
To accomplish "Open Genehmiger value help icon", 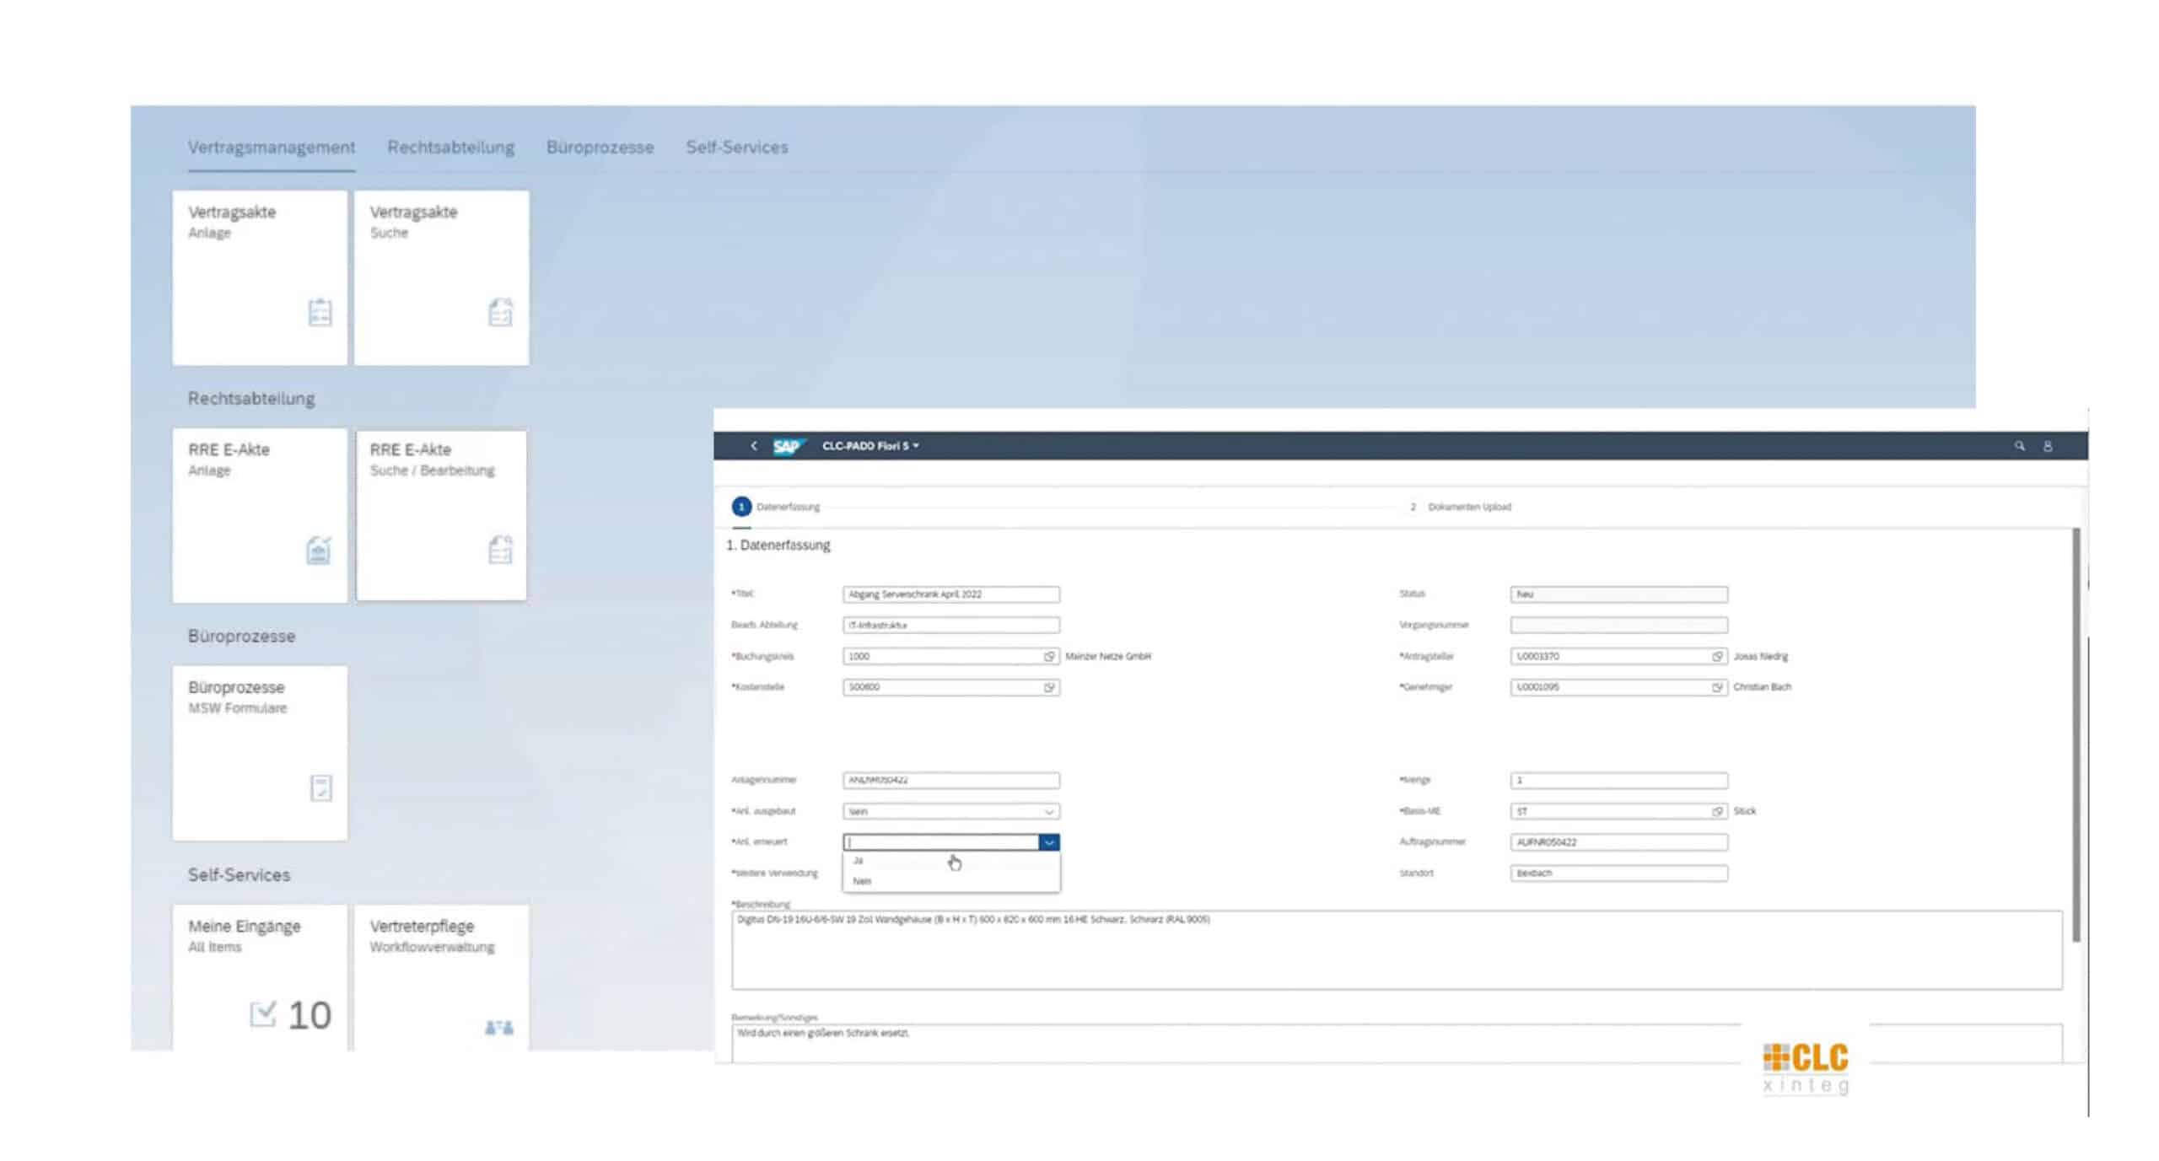I will click(x=1717, y=687).
